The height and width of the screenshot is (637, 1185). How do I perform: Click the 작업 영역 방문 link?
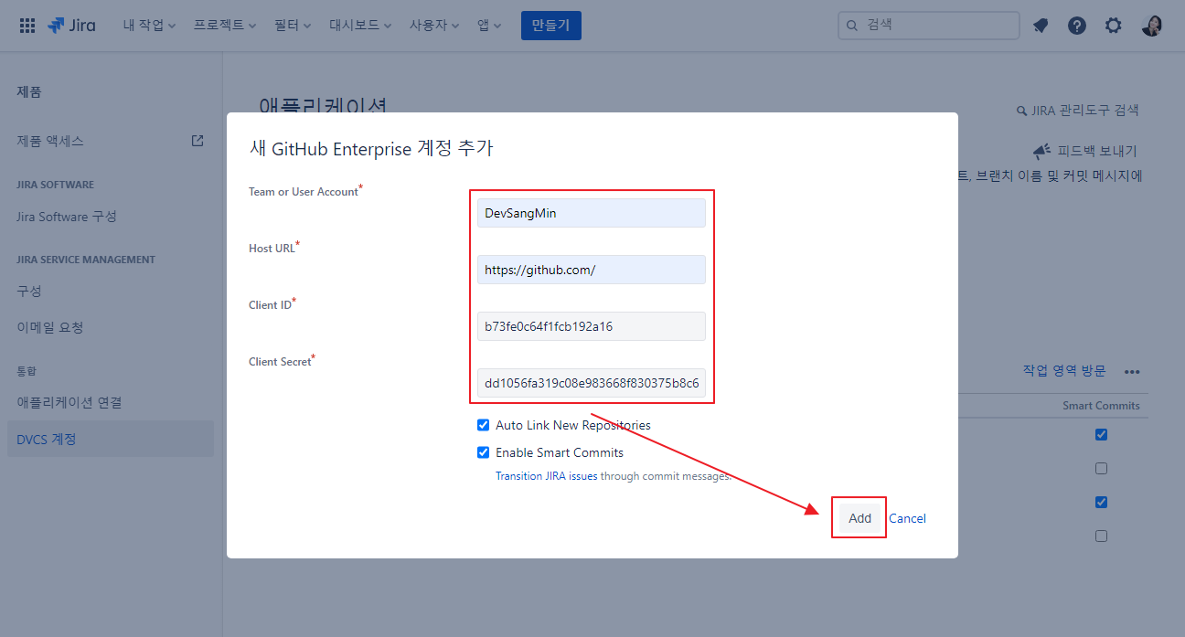pyautogui.click(x=1064, y=370)
